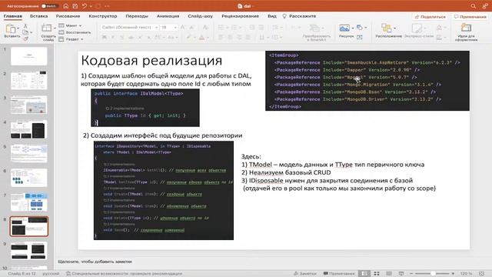Select slide 7 thumbnail
The width and height of the screenshot is (492, 277).
click(29, 202)
